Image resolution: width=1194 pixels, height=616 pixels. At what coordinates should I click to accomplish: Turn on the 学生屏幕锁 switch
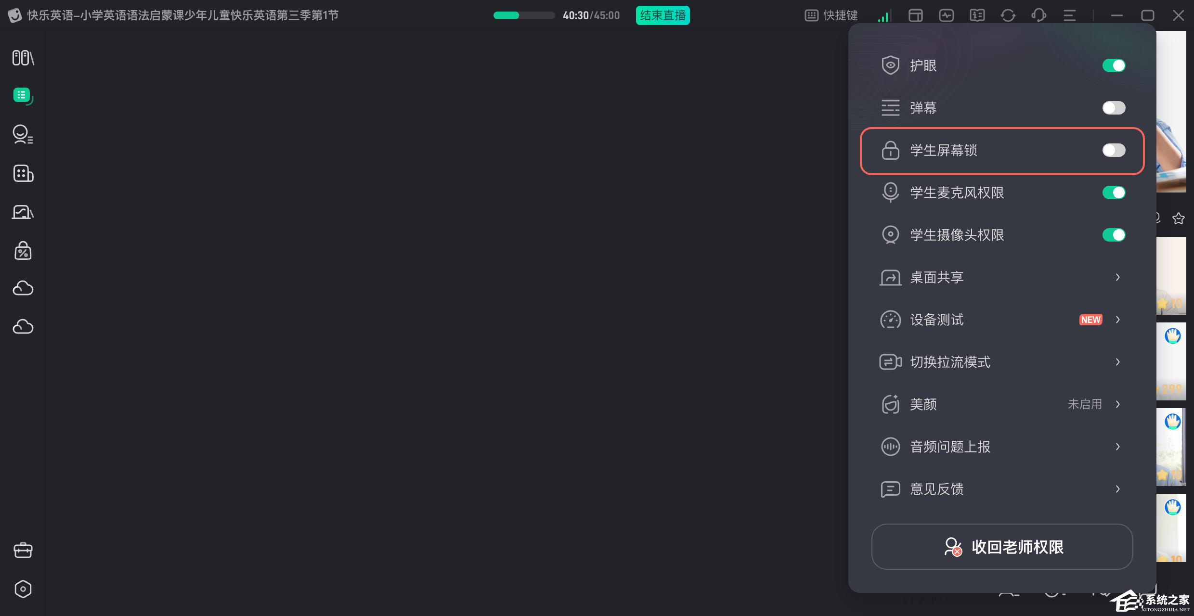tap(1114, 150)
